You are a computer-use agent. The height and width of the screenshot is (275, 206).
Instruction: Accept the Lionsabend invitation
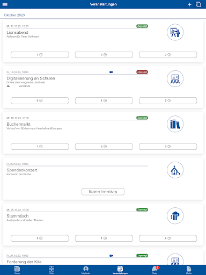(x=40, y=55)
